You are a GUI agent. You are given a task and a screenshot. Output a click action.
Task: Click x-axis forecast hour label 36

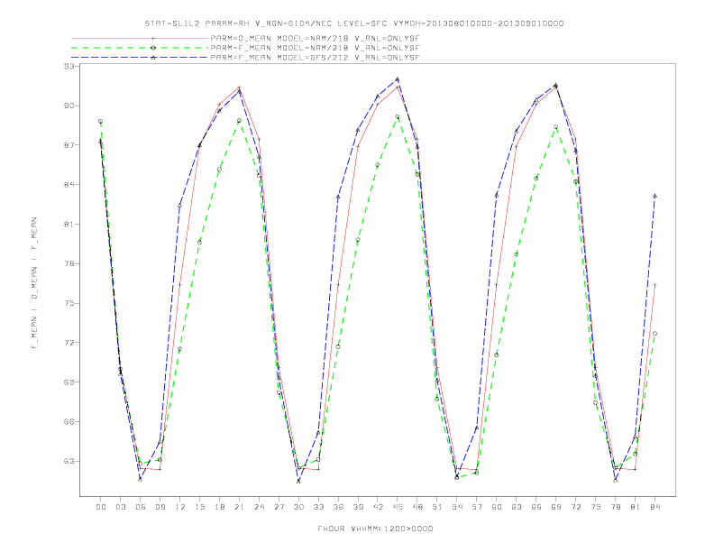click(x=338, y=507)
